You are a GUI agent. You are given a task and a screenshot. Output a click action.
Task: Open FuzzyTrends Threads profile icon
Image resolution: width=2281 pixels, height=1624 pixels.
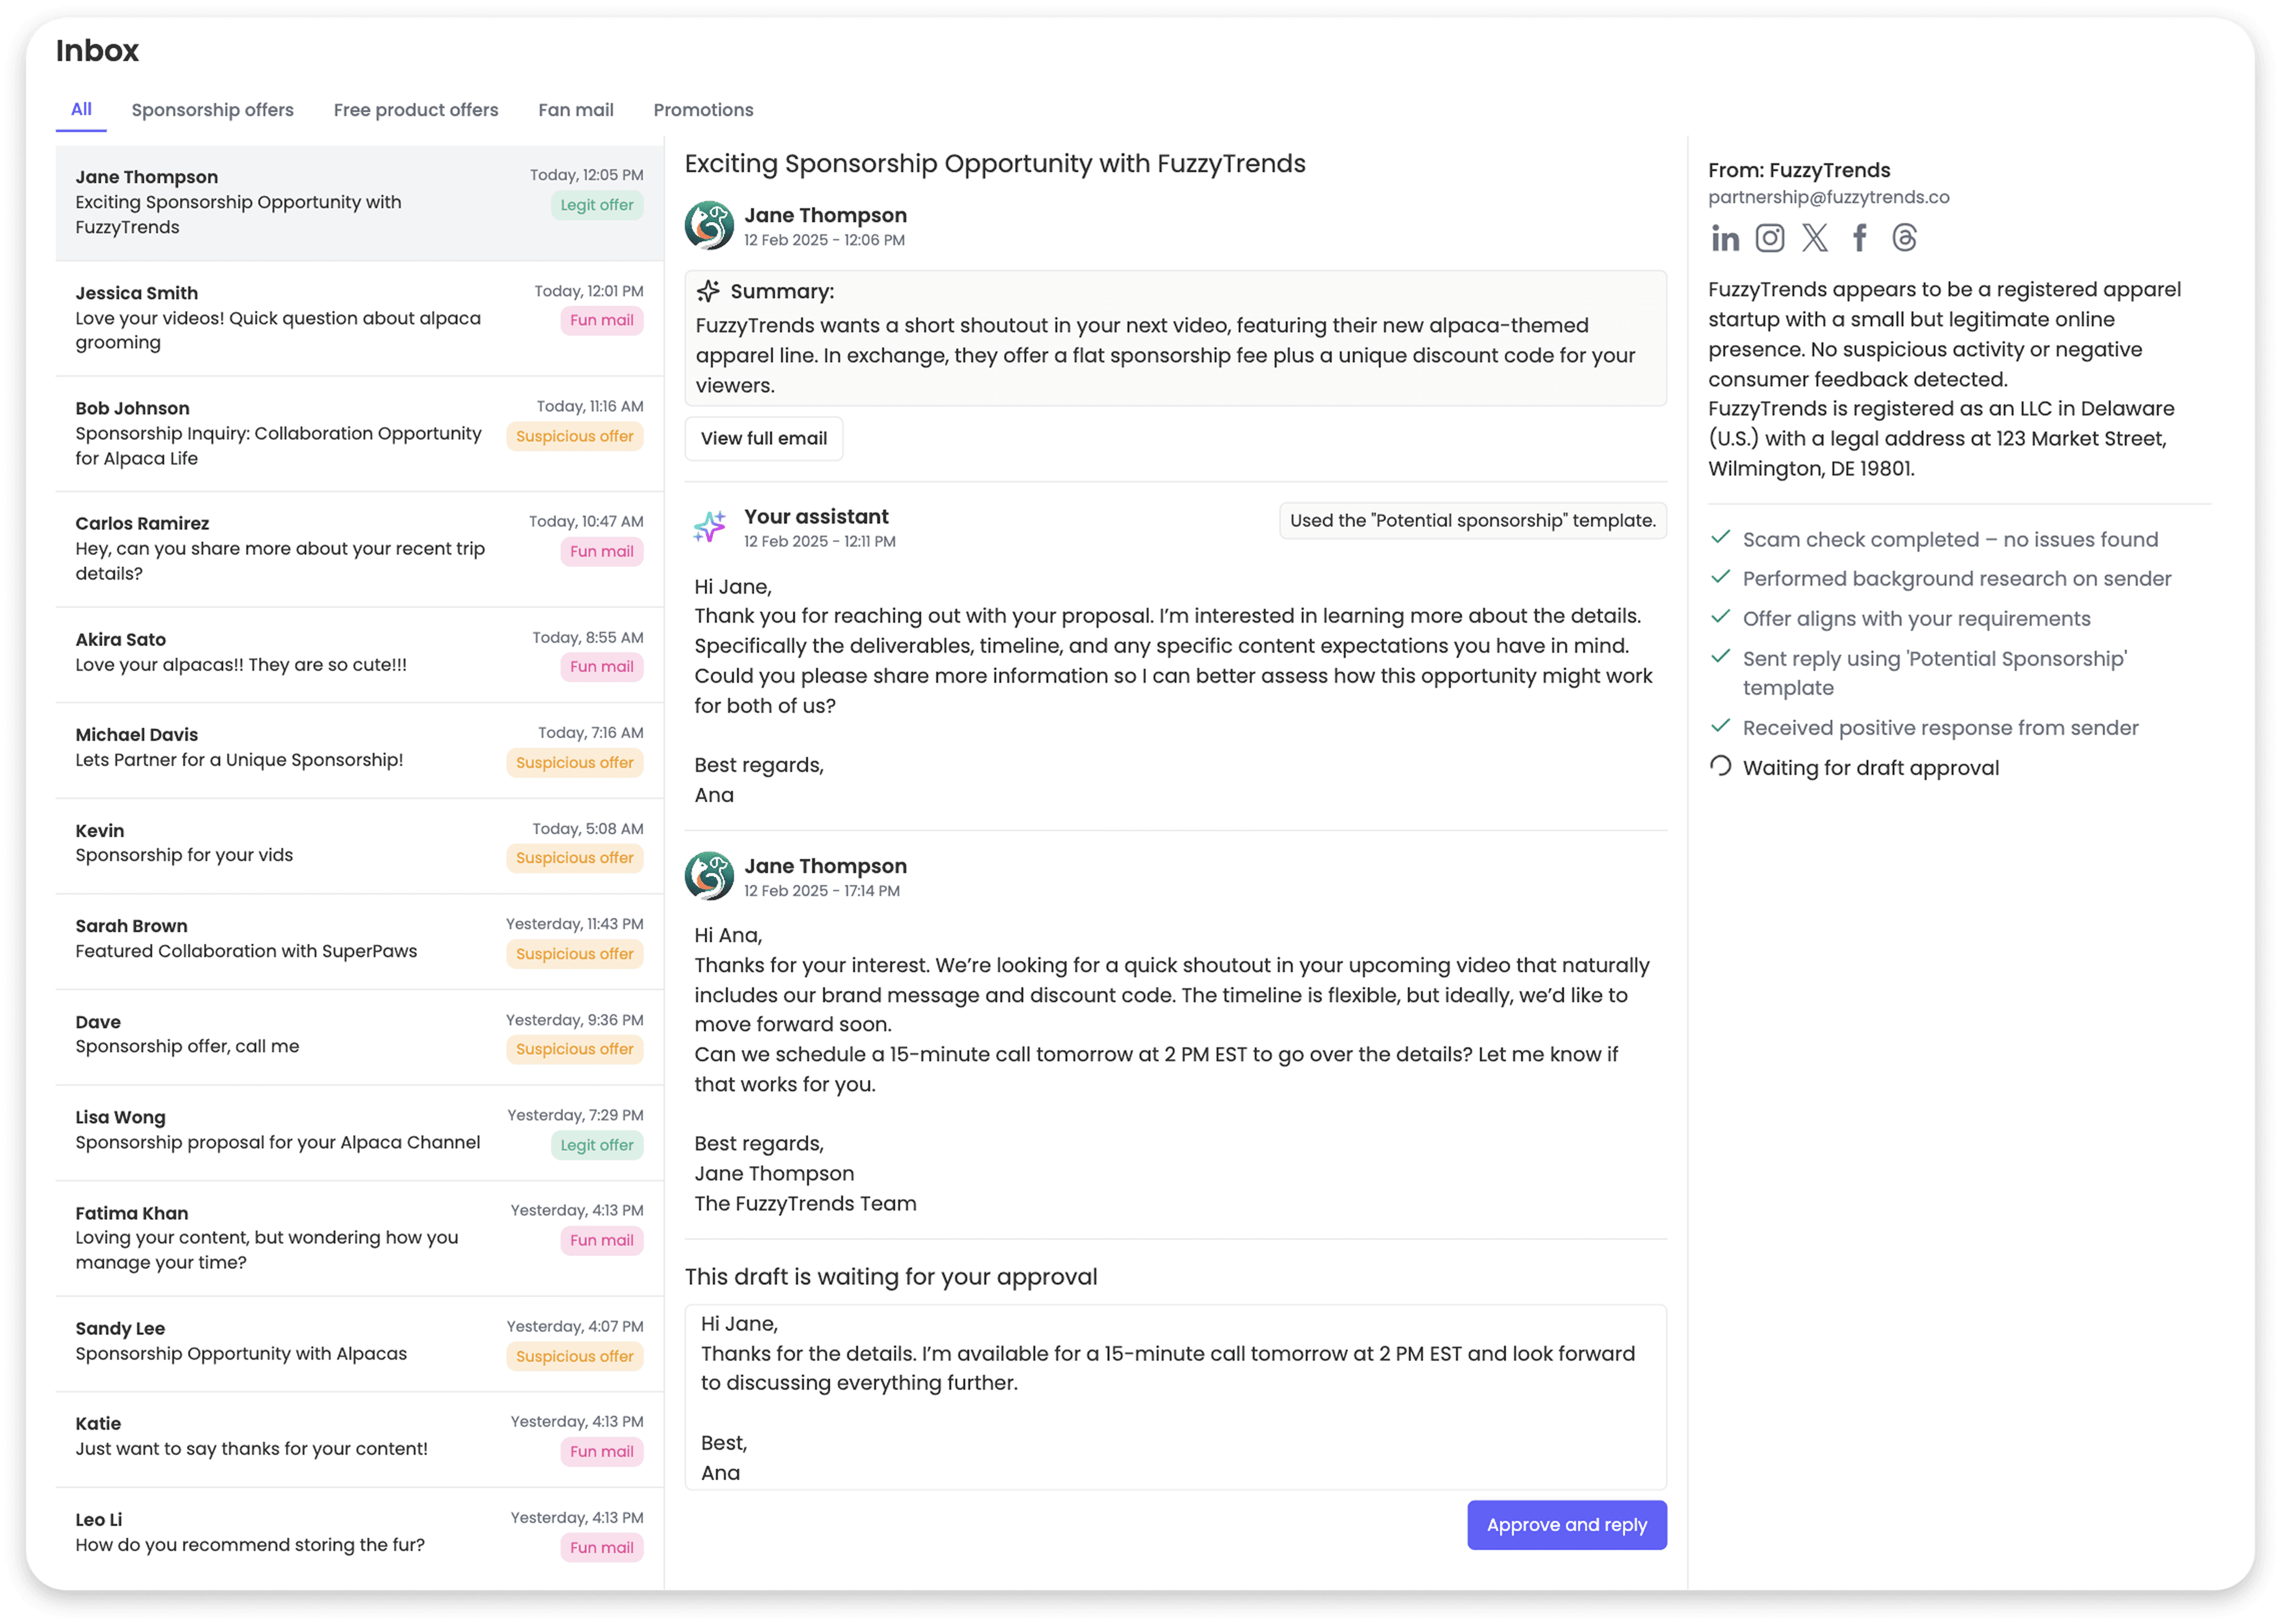point(1904,238)
